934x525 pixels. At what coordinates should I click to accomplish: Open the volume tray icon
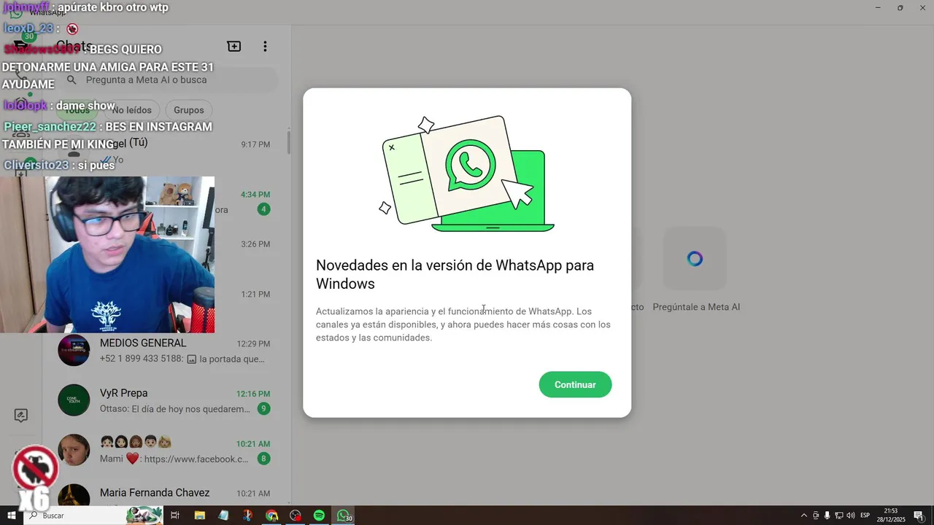coord(851,516)
